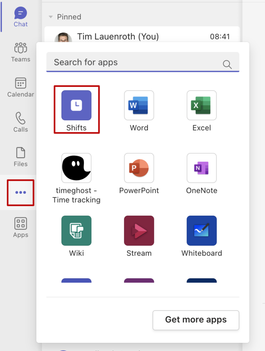Screen dimensions: 265x351
Task: Click the Search for apps field
Action: 134,62
